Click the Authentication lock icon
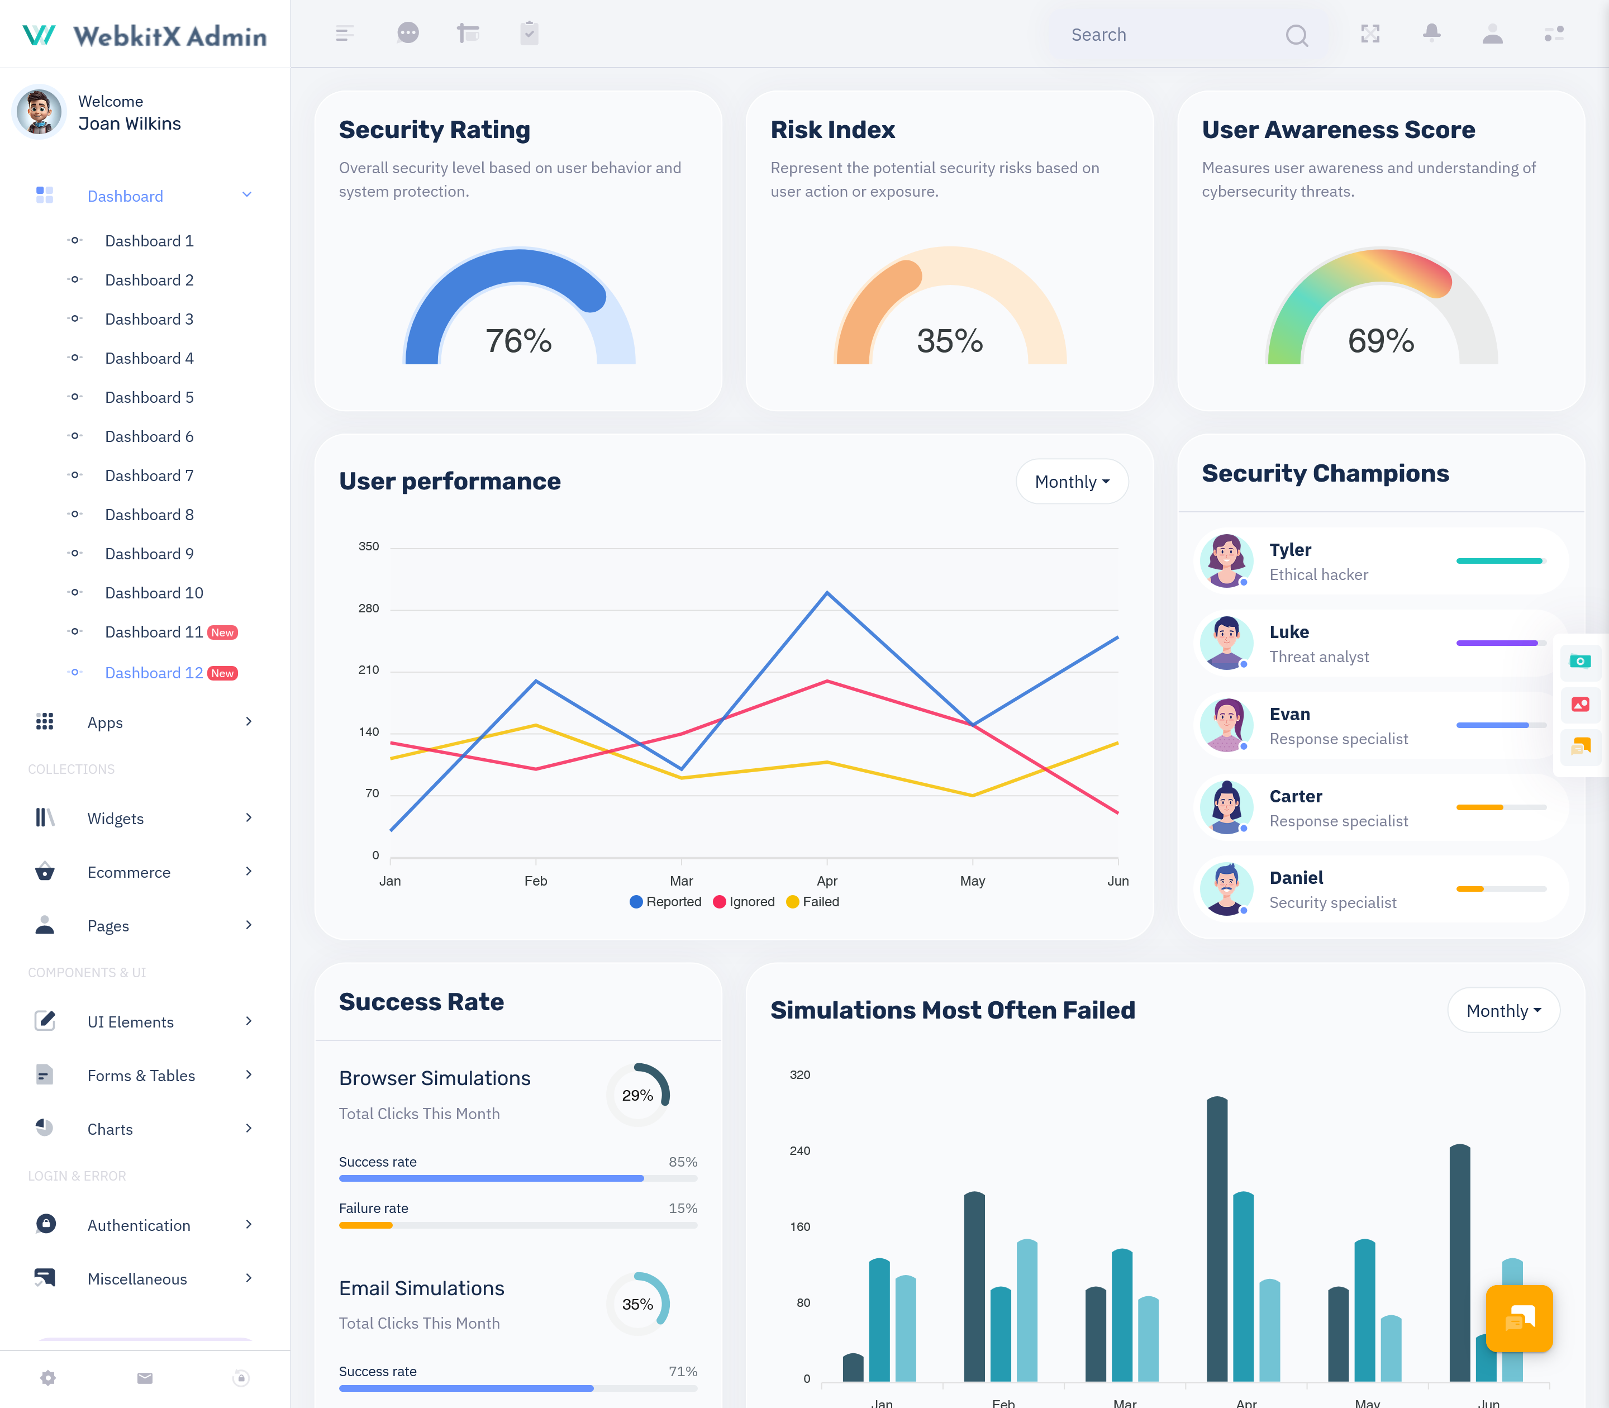Viewport: 1609px width, 1408px height. click(46, 1224)
